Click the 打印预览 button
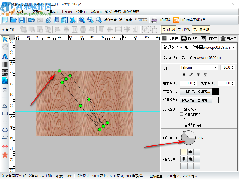The height and width of the screenshot is (180, 239). click(161, 20)
